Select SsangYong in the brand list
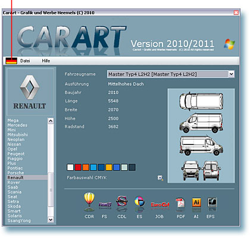This screenshot has width=250, height=238. point(19,220)
